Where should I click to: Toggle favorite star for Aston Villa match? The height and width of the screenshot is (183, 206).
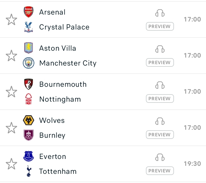tap(11, 56)
